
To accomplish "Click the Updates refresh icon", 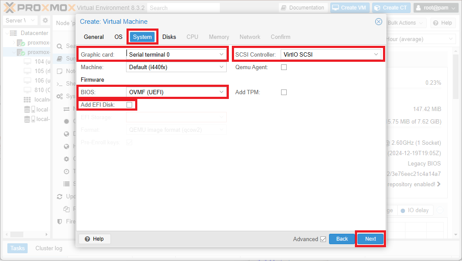I will pyautogui.click(x=60, y=197).
